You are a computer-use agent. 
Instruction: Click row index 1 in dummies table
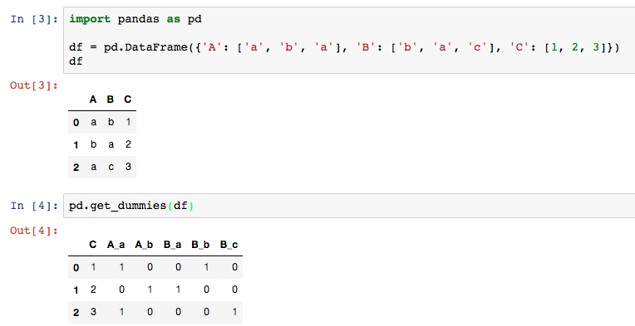tap(76, 290)
